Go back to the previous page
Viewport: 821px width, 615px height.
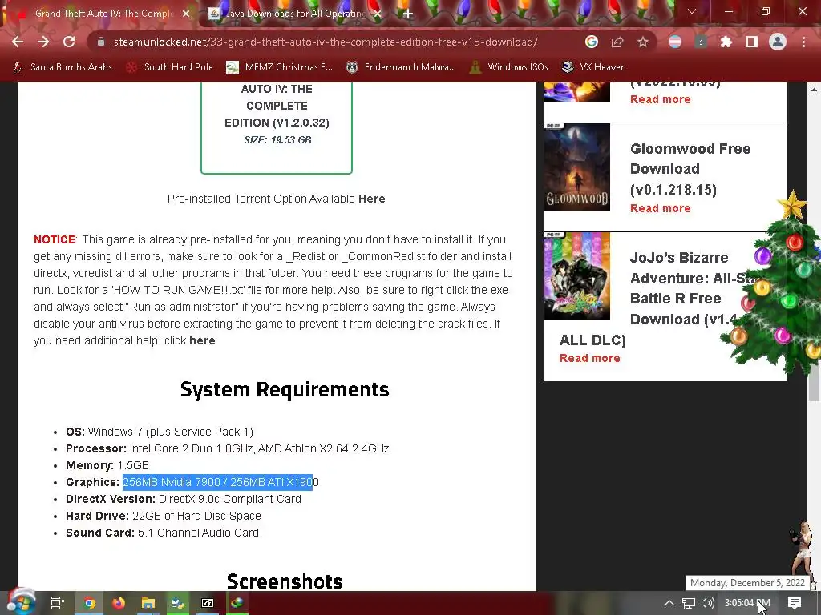pos(18,42)
